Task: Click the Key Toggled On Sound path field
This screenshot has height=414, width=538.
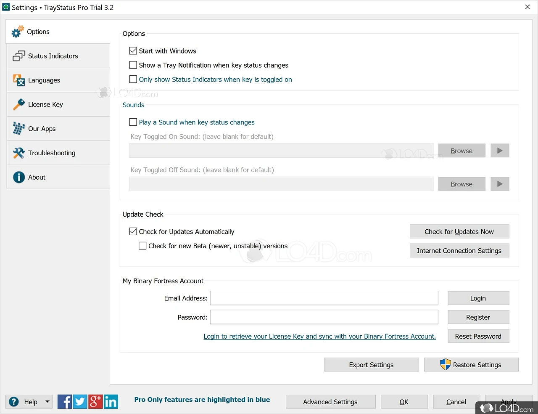Action: pos(281,151)
